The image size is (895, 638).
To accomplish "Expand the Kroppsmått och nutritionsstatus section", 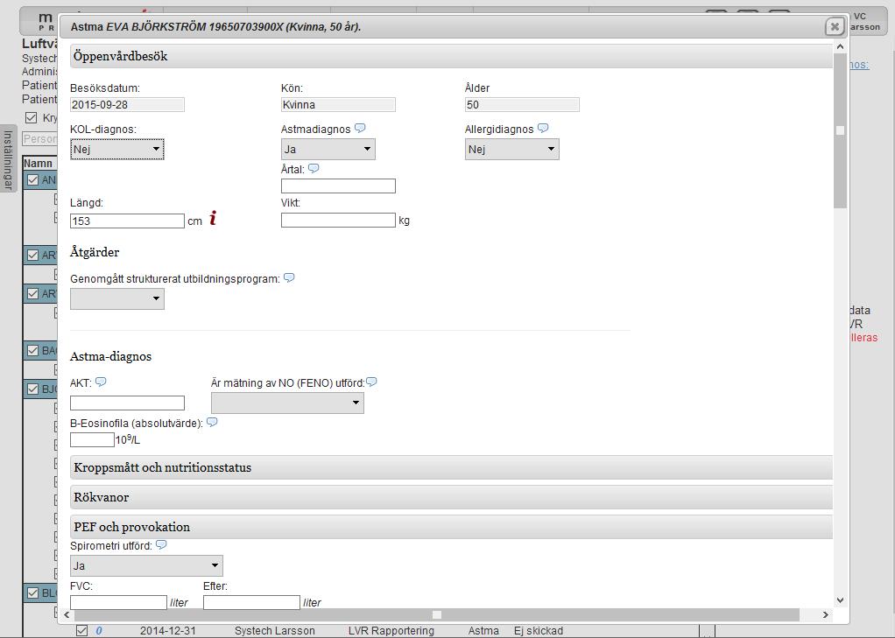I will tap(451, 467).
